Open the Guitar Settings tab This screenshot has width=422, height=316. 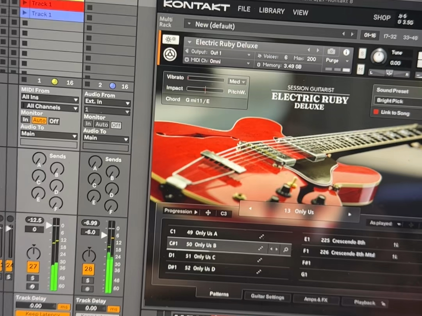point(267,296)
